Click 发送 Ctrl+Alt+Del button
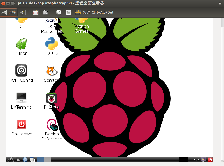 tap(94, 12)
